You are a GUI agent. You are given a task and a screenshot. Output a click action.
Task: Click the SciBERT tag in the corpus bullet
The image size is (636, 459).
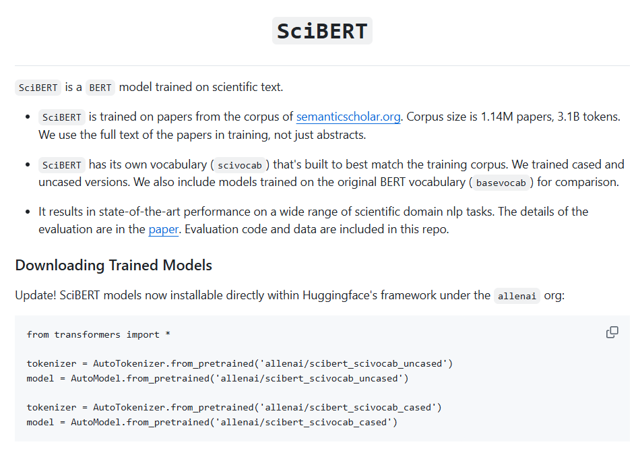coord(61,117)
